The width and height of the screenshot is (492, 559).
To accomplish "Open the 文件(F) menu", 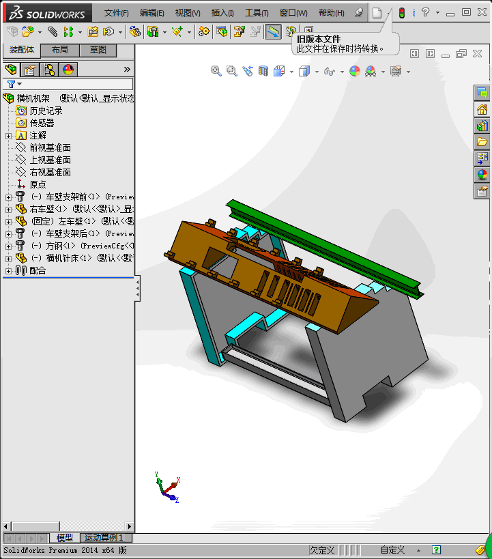I will coord(116,13).
